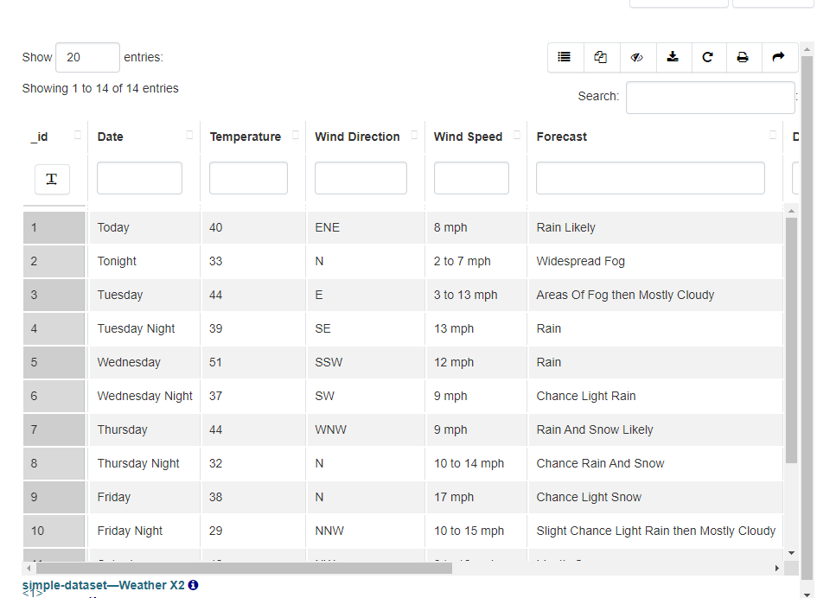This screenshot has height=598, width=817.
Task: Click the Friday Night cell
Action: click(x=145, y=531)
